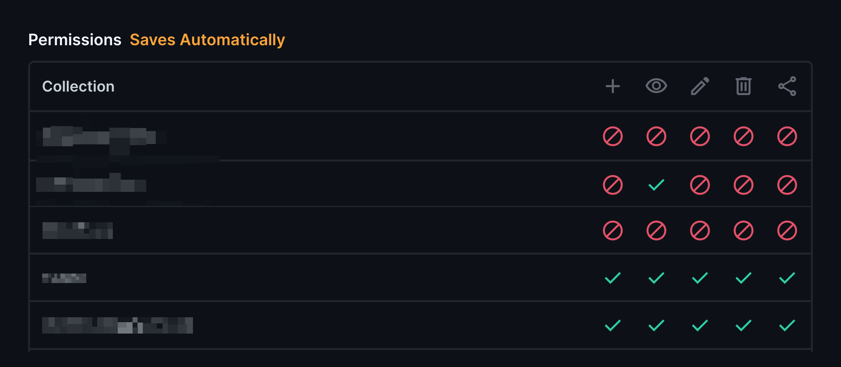Enable create permission for the first collection row
This screenshot has width=841, height=367.
coord(613,136)
